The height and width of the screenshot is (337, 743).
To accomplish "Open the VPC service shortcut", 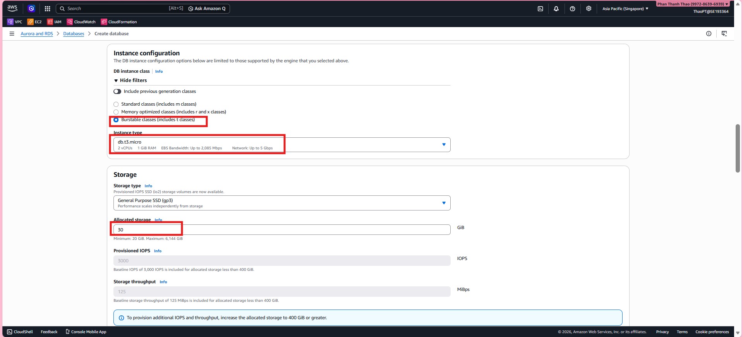I will pos(15,22).
